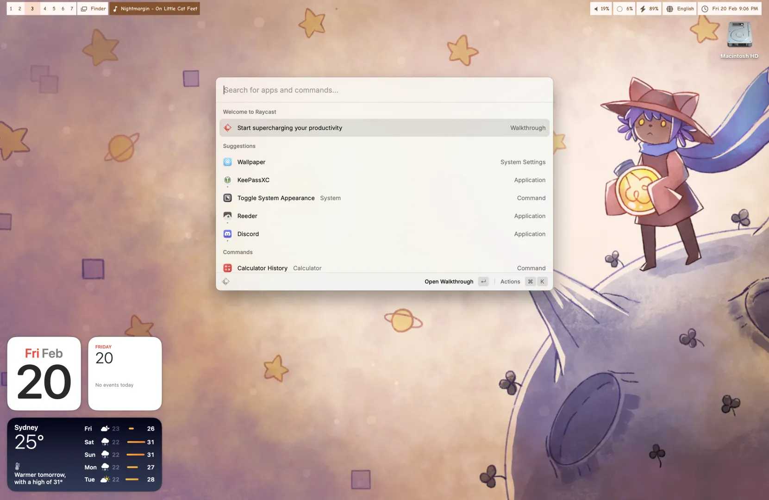Open the Actions menu button
This screenshot has height=500, width=769.
510,281
